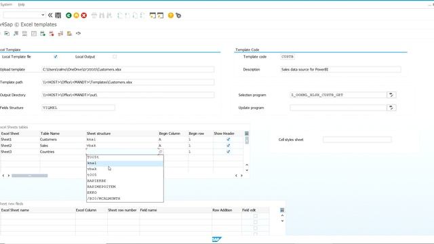The height and width of the screenshot is (244, 434).
Task: Check Field edit box in second row
Action: (x=256, y=222)
